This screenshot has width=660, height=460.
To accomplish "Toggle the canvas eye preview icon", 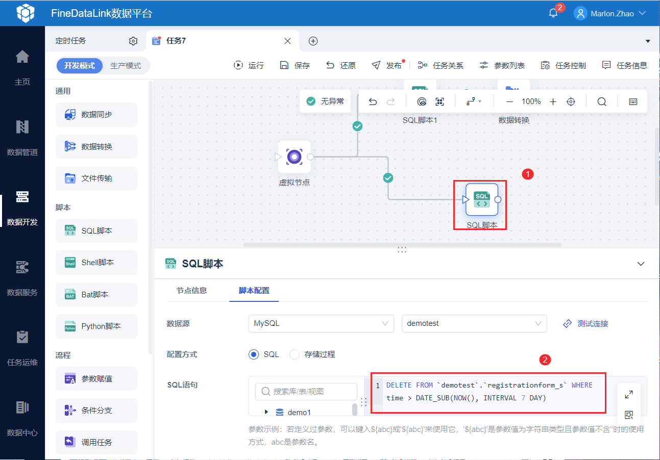I will tap(422, 101).
